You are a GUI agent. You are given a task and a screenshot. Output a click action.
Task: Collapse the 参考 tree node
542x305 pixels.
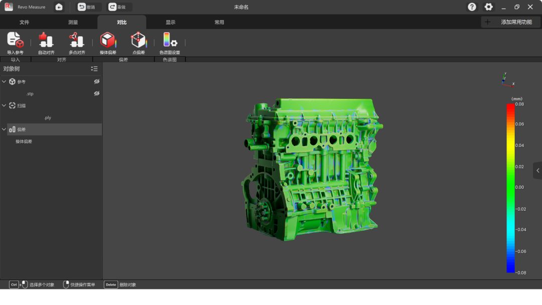point(5,81)
